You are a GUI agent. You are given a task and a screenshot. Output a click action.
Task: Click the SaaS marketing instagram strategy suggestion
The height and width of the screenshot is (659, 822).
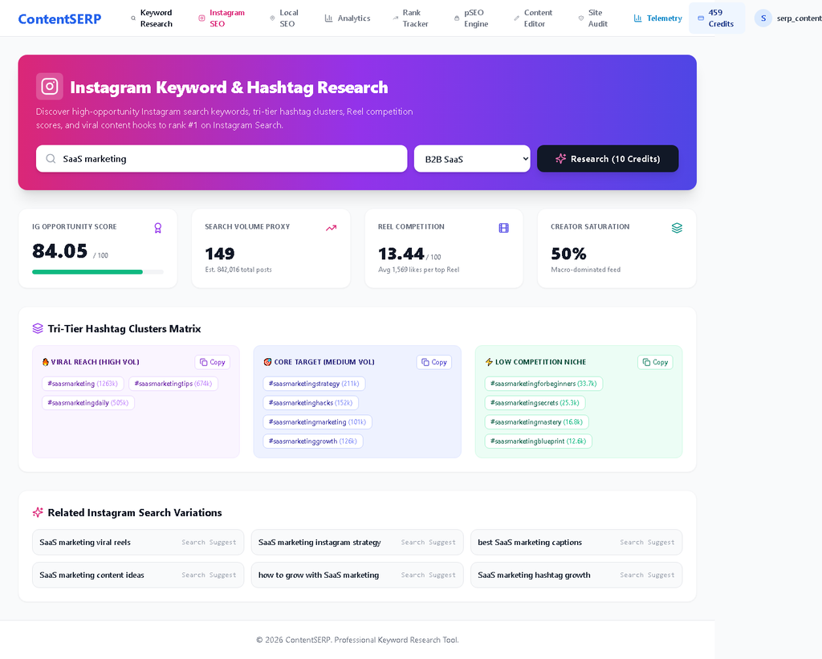(357, 542)
